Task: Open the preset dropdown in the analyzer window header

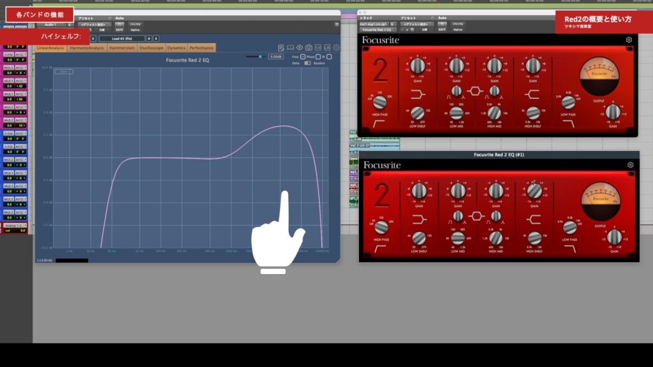Action: (x=93, y=25)
